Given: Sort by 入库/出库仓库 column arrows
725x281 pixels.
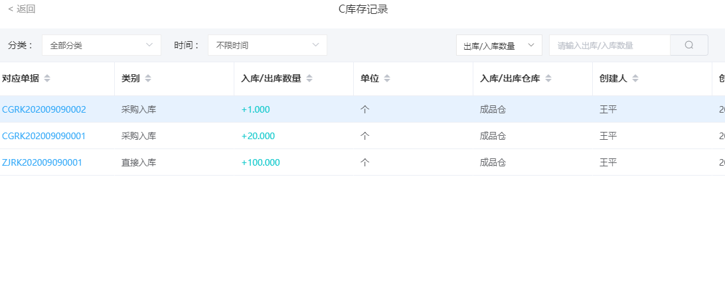Looking at the screenshot, I should tap(548, 79).
